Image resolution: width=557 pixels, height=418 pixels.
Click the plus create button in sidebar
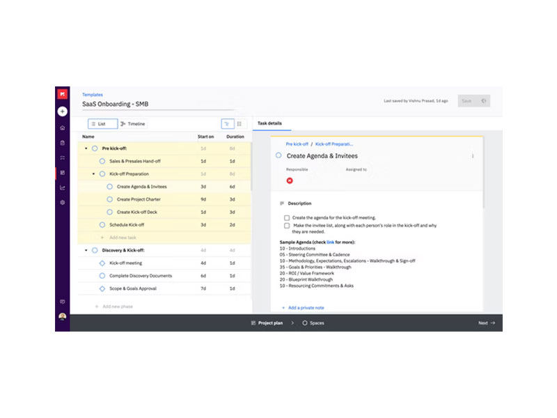[63, 111]
